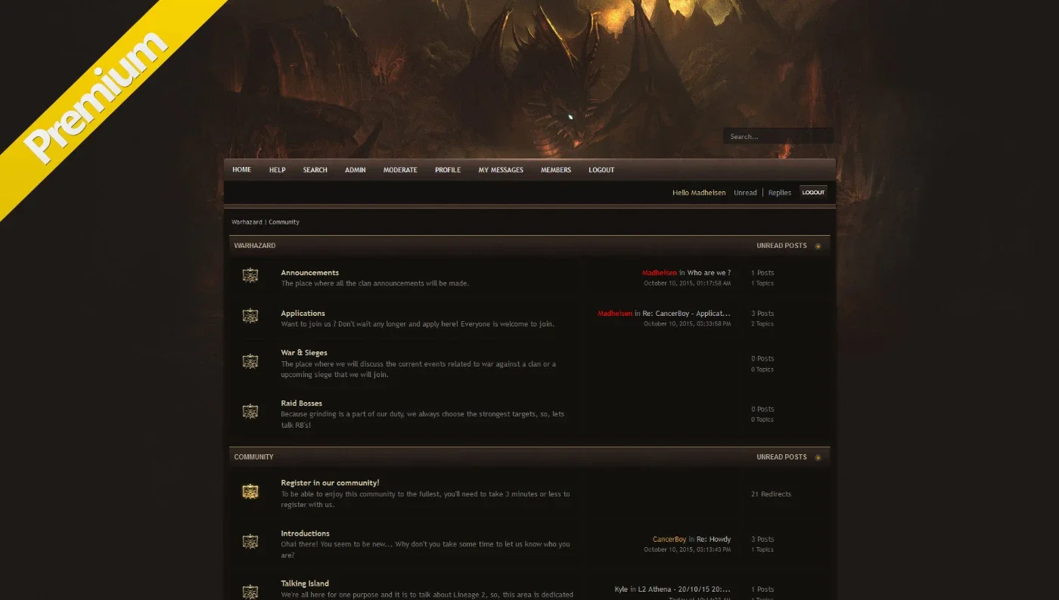Collapse the Community category
The image size is (1059, 600).
tap(818, 458)
